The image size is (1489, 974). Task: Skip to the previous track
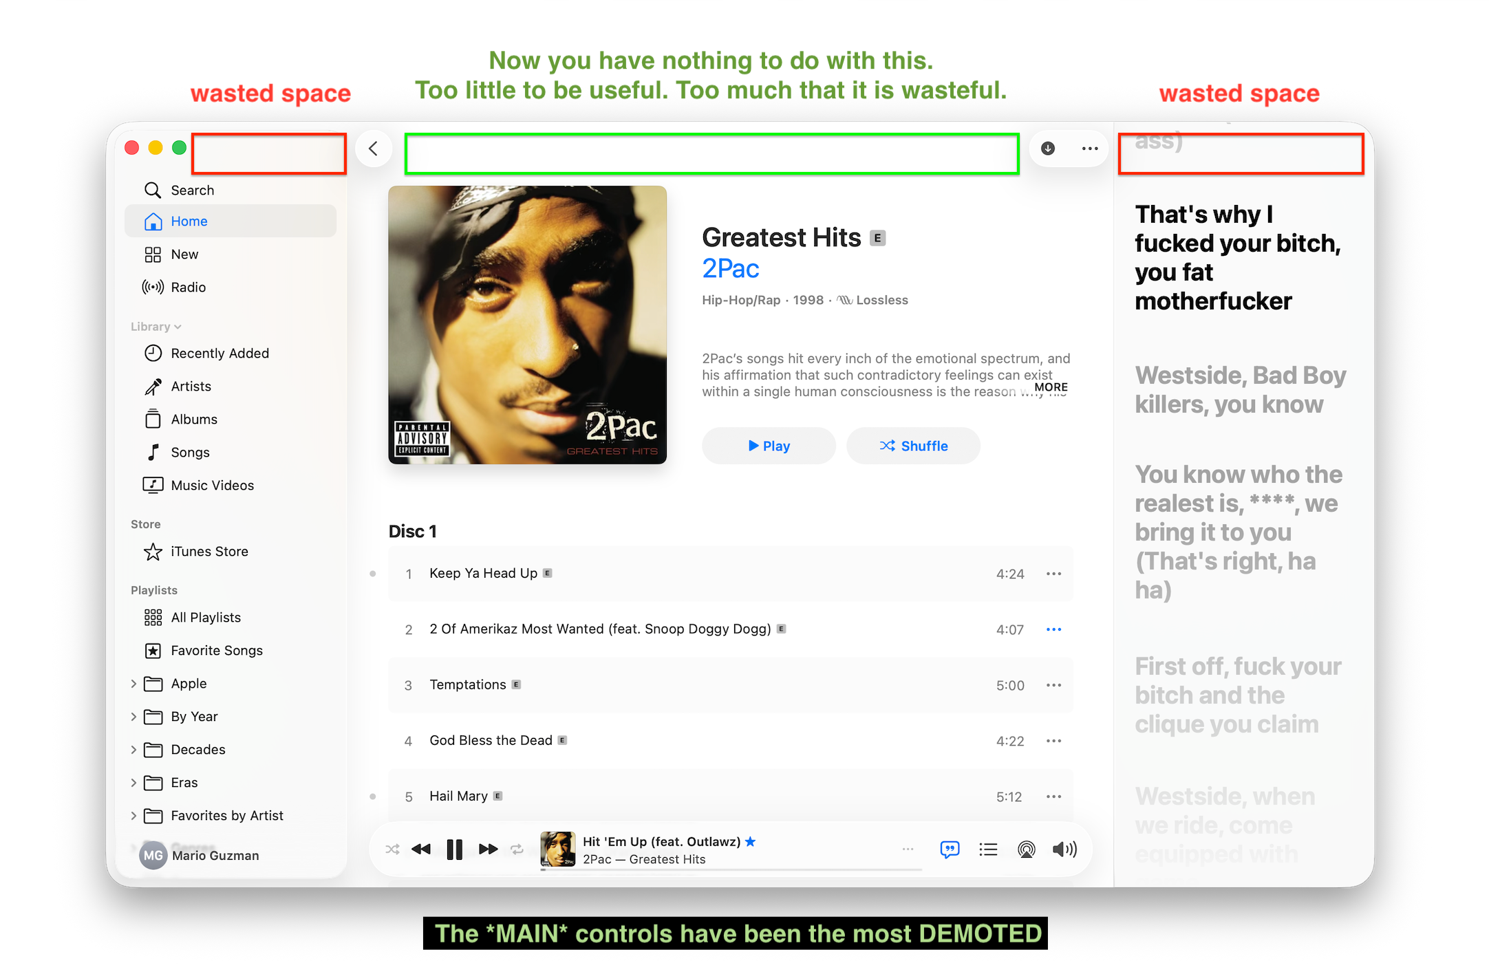421,849
